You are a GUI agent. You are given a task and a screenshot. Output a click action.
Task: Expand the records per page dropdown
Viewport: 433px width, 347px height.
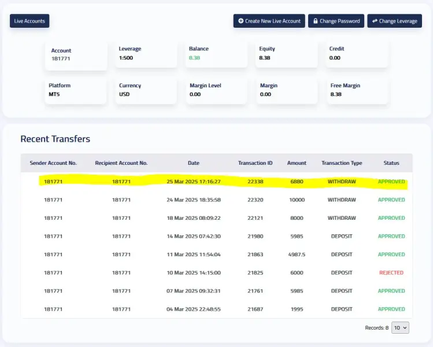click(x=400, y=327)
